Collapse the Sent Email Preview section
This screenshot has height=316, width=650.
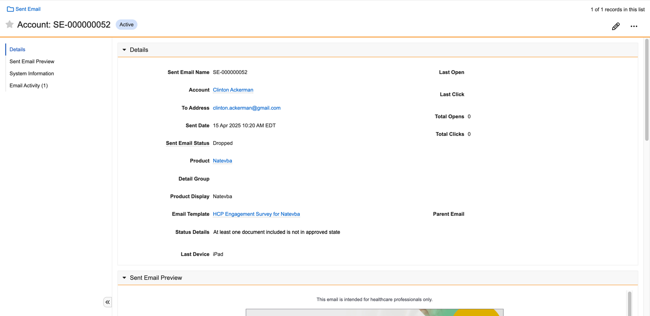[125, 278]
